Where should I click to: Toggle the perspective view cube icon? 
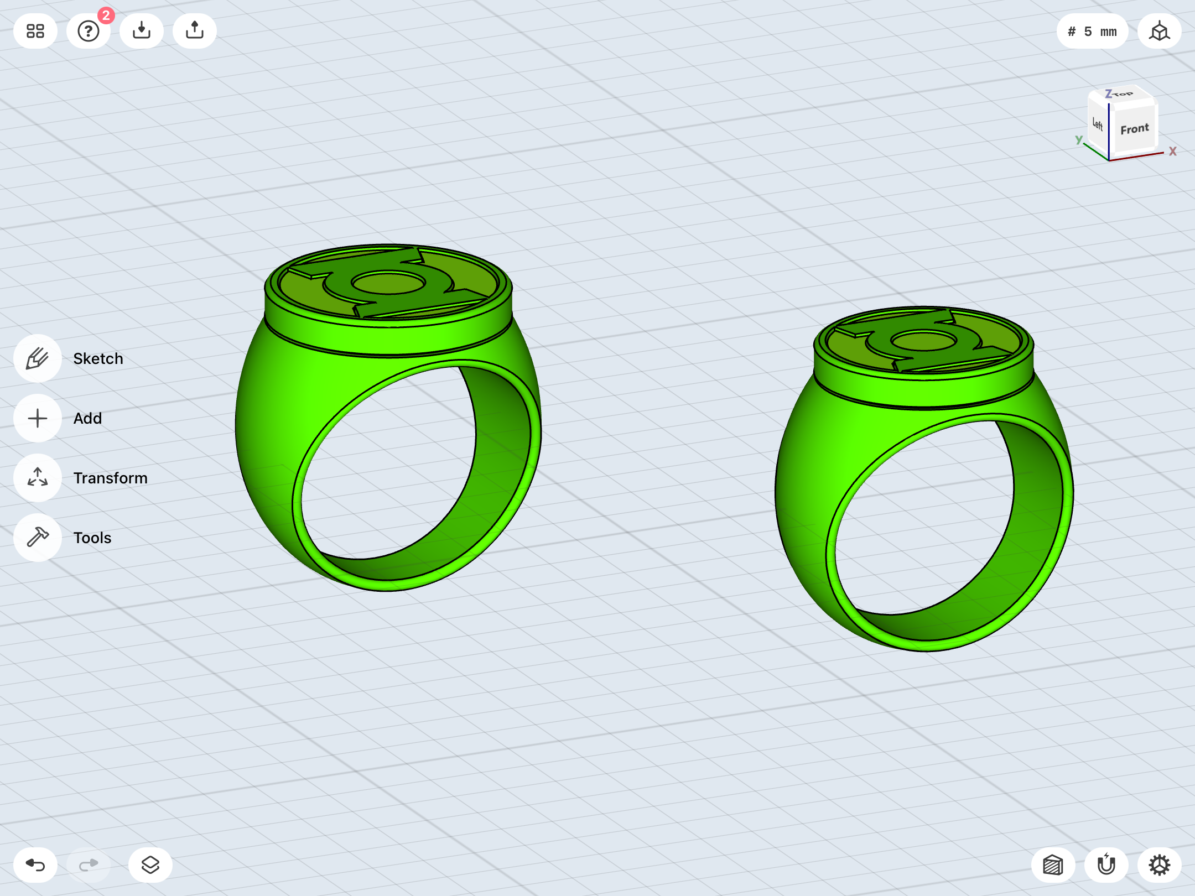pyautogui.click(x=1160, y=31)
